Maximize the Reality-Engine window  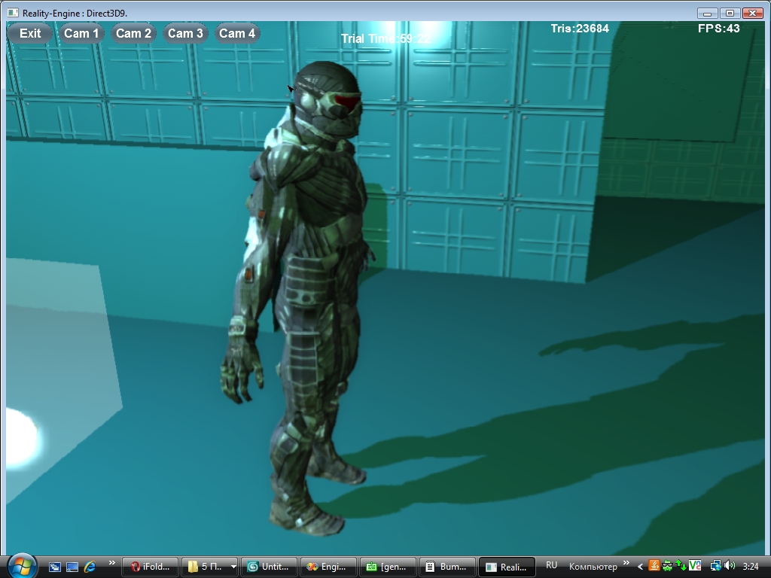[x=730, y=14]
